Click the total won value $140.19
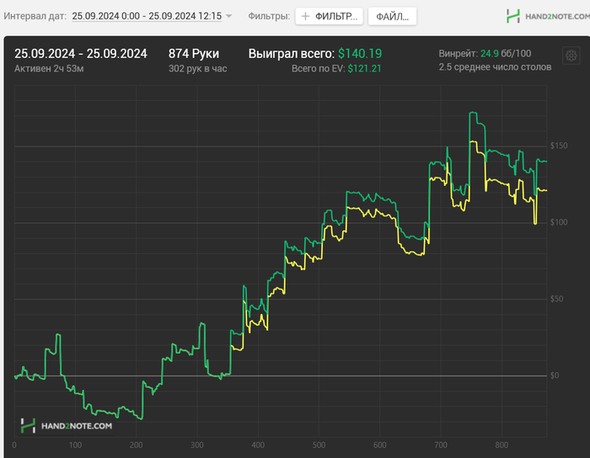The image size is (590, 458). coord(360,54)
